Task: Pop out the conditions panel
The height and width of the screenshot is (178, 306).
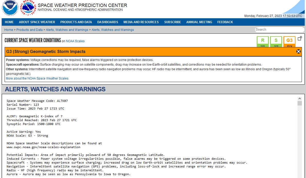Action: [x=300, y=38]
